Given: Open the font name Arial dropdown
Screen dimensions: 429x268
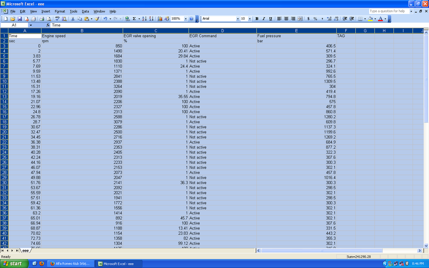Looking at the screenshot, I should coord(238,18).
